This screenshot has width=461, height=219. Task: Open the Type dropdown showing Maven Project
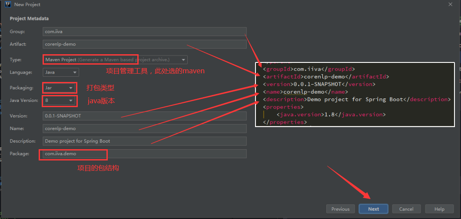[115, 59]
